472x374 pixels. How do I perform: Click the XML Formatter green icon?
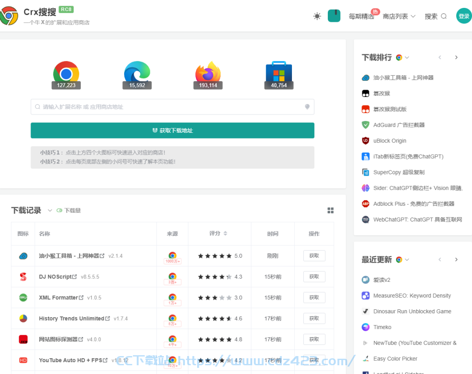[x=23, y=298]
